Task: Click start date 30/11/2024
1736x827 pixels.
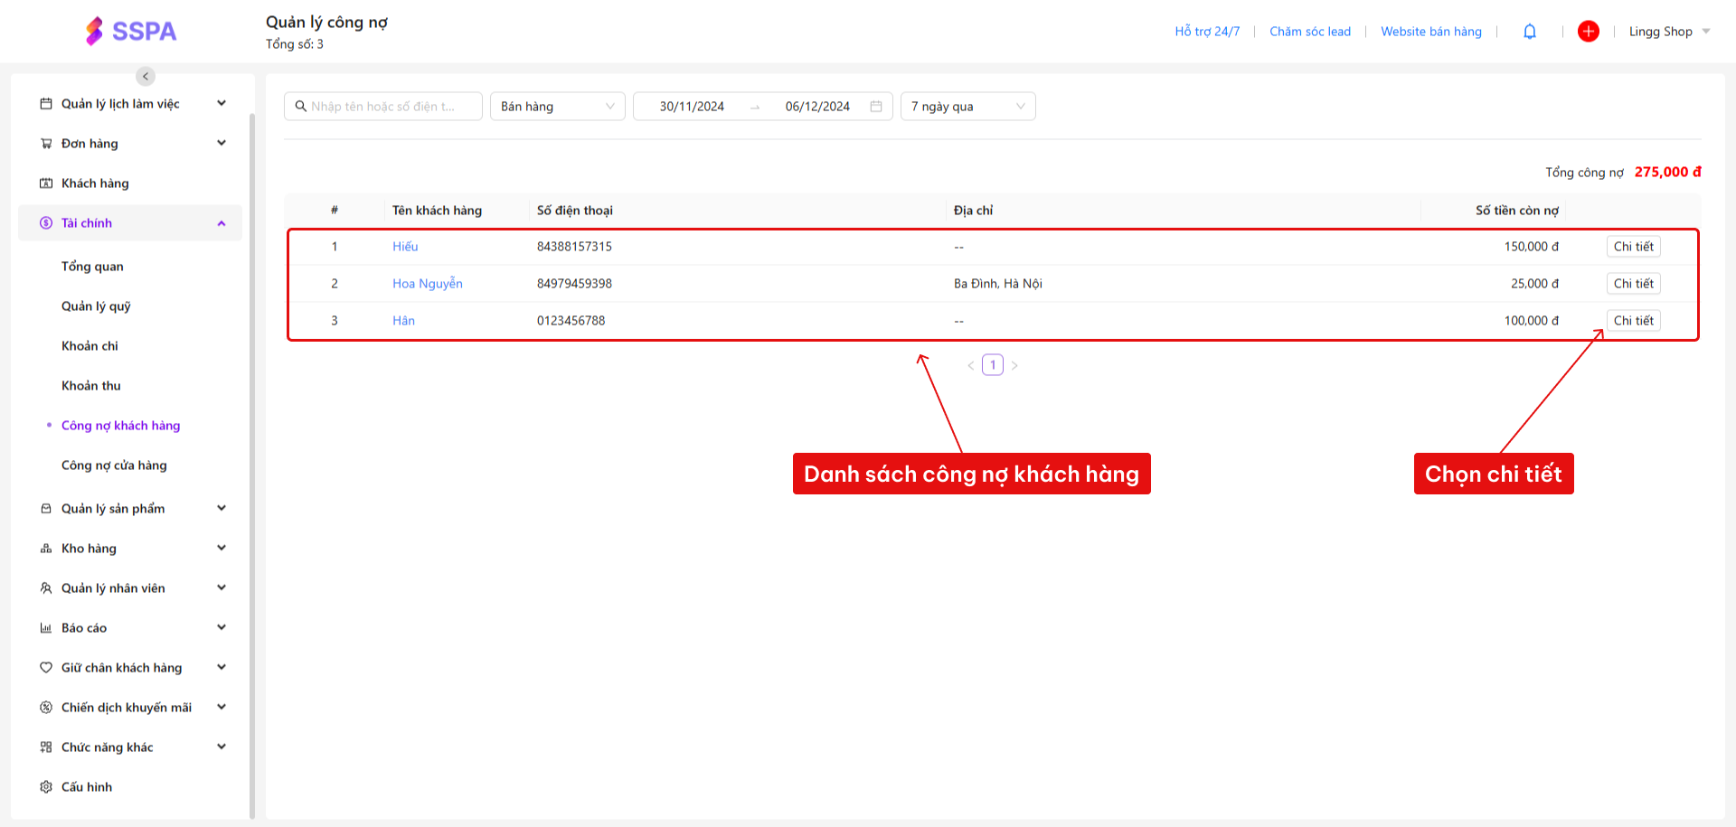Action: [692, 107]
